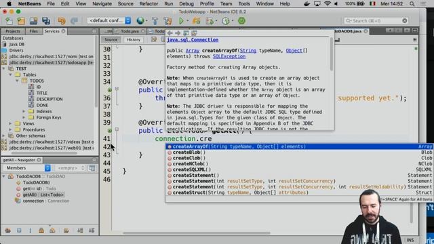Toggle Show Static Members in Navigator footer
Viewport: 434px width, 244px height.
30,230
